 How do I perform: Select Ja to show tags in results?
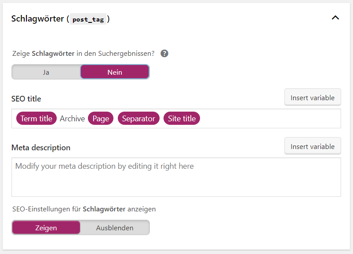[x=46, y=72]
